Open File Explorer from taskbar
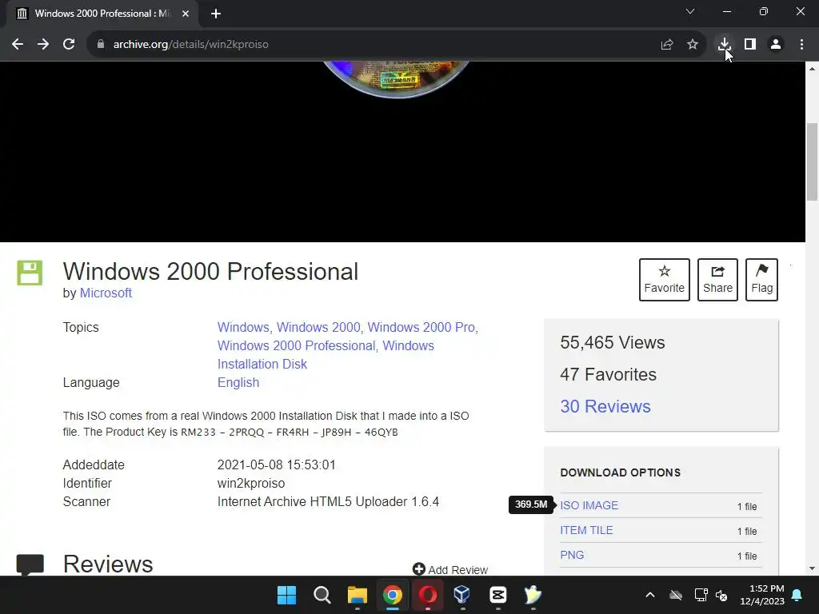Viewport: 819px width, 614px height. click(358, 595)
